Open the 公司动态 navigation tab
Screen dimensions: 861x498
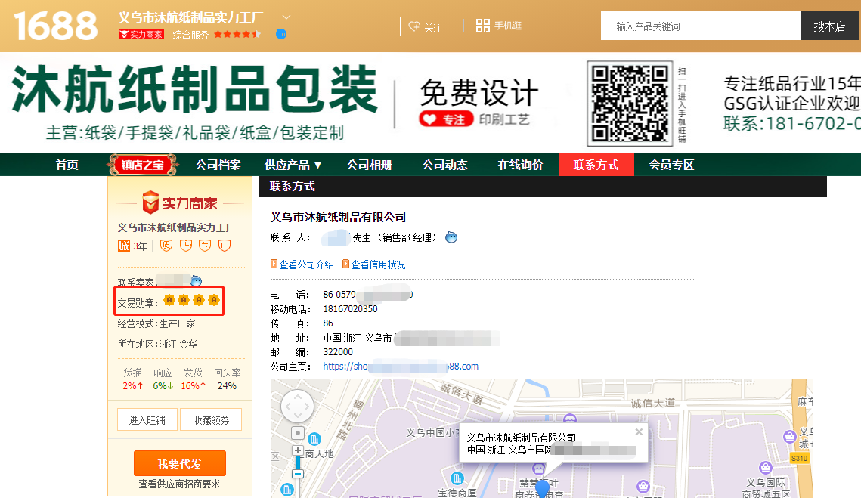444,165
